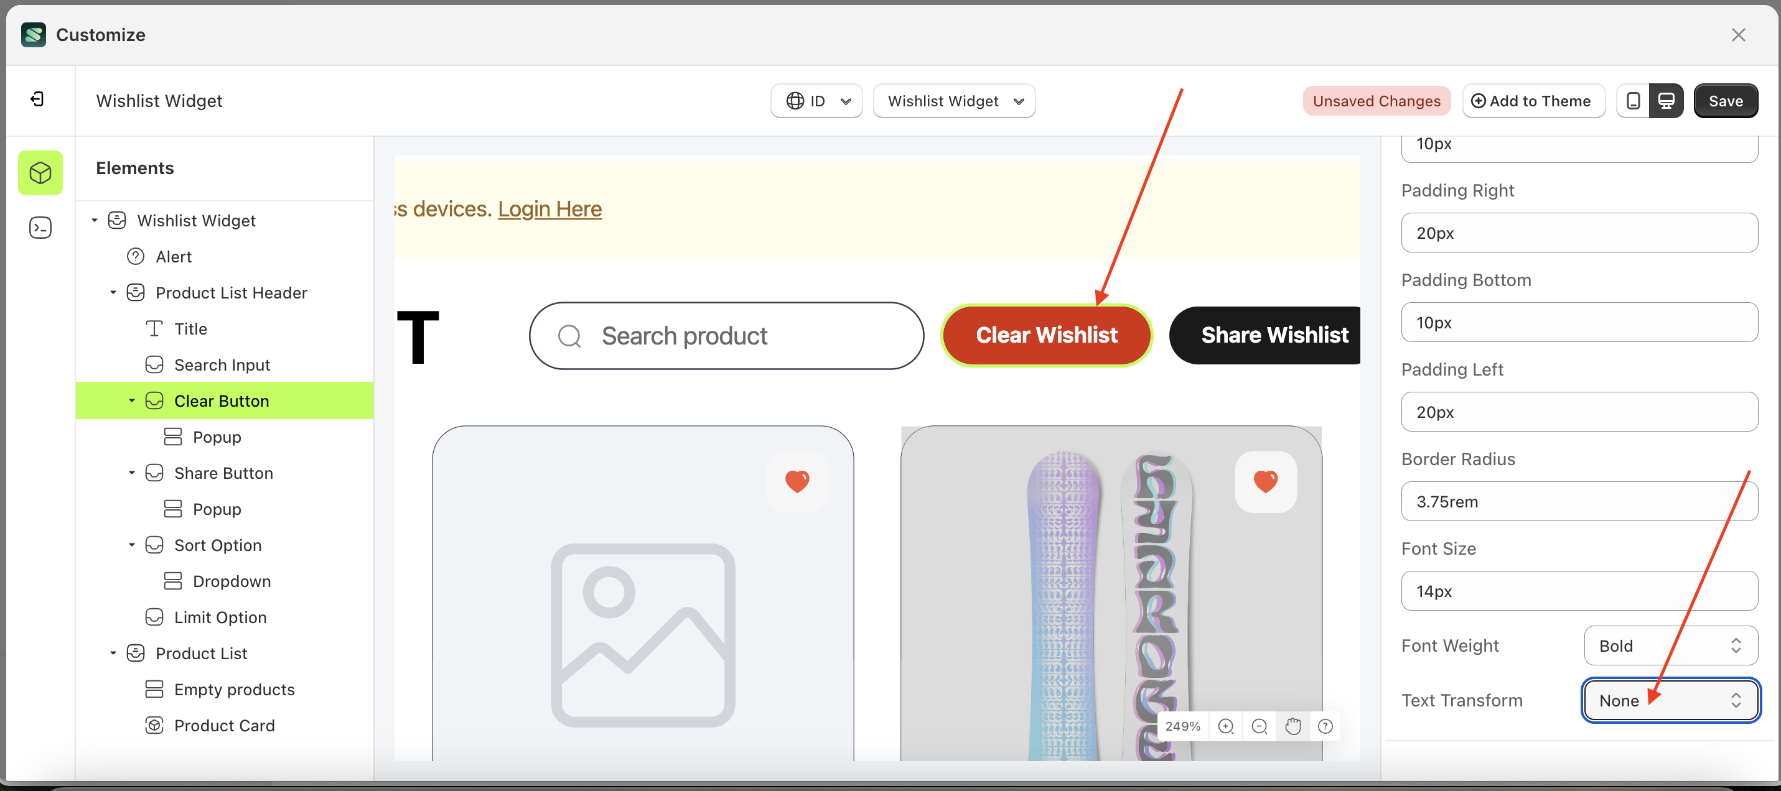Select Empty products in the element tree
This screenshot has height=791, width=1781.
(x=234, y=689)
